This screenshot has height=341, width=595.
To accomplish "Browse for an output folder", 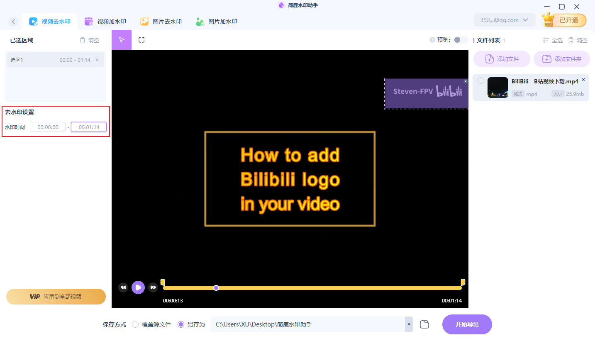I will [424, 324].
